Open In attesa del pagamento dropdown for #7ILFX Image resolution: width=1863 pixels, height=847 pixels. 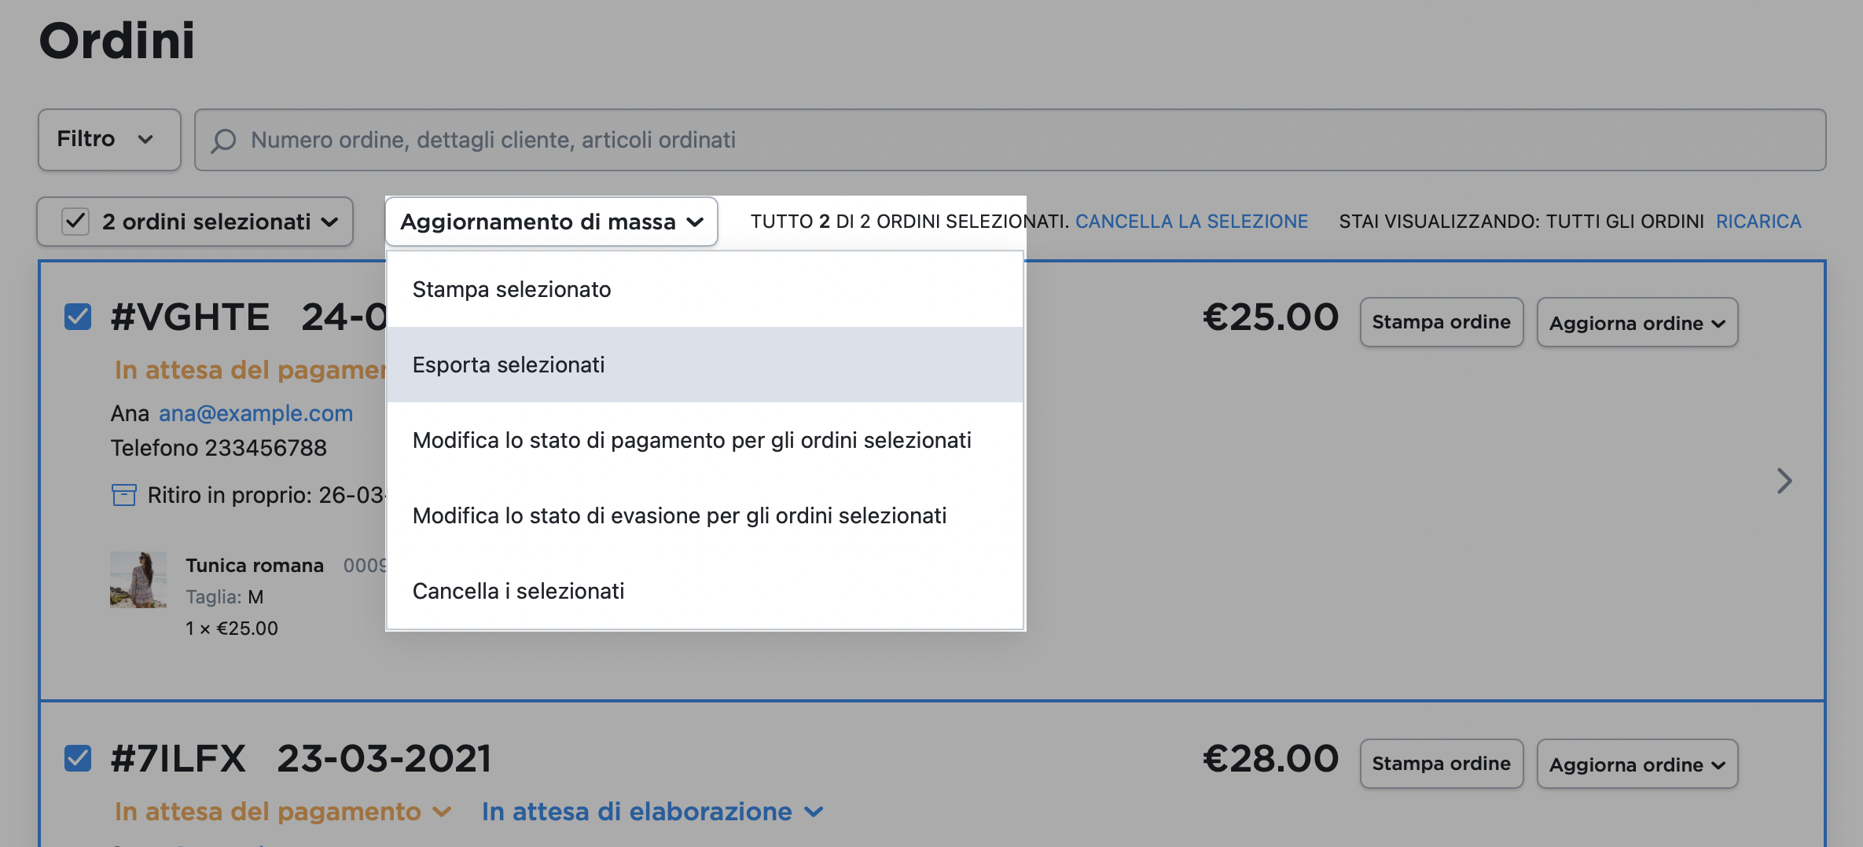pyautogui.click(x=283, y=812)
